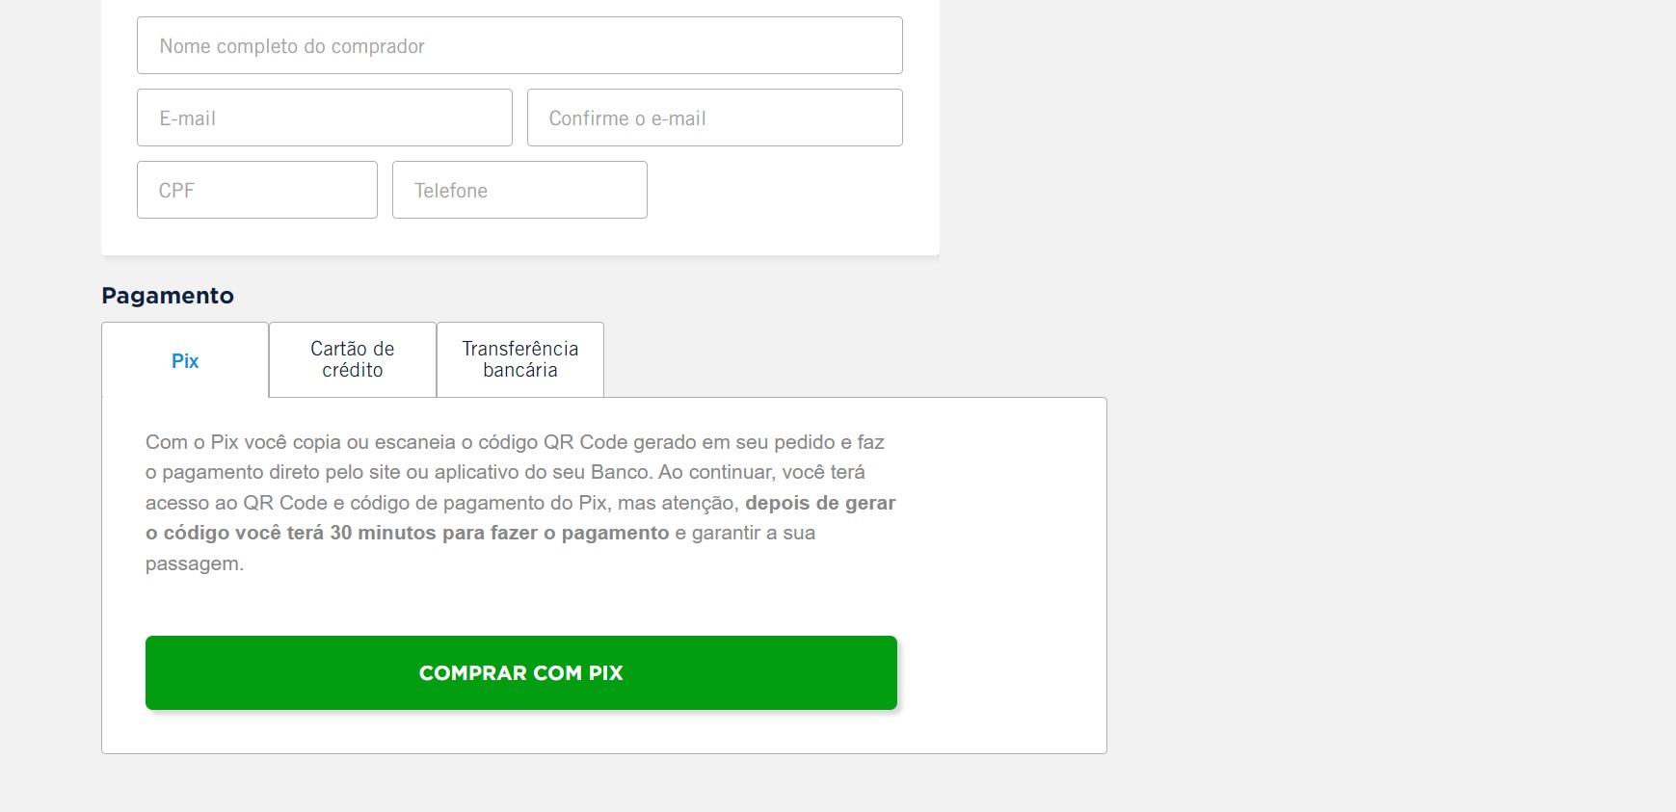
Task: Click into the CPF field
Action: point(257,190)
